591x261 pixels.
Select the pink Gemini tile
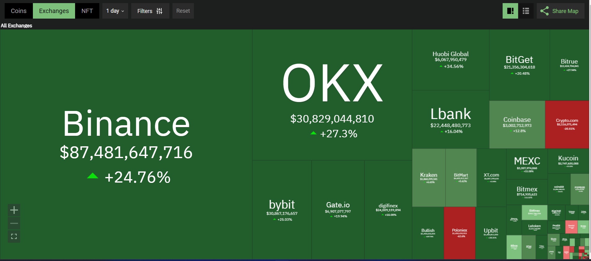[571, 227]
